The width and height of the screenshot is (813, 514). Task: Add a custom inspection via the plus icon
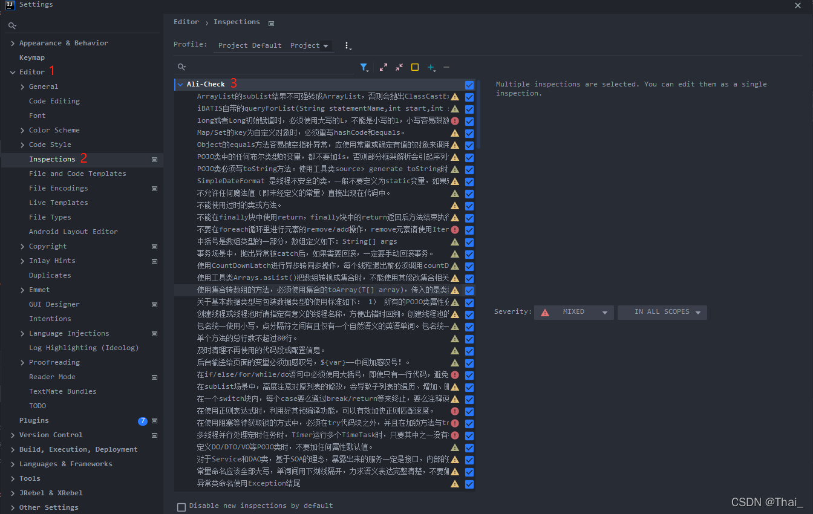click(430, 67)
